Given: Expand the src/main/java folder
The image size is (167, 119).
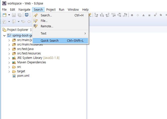Looking at the screenshot, I should 9,40.
